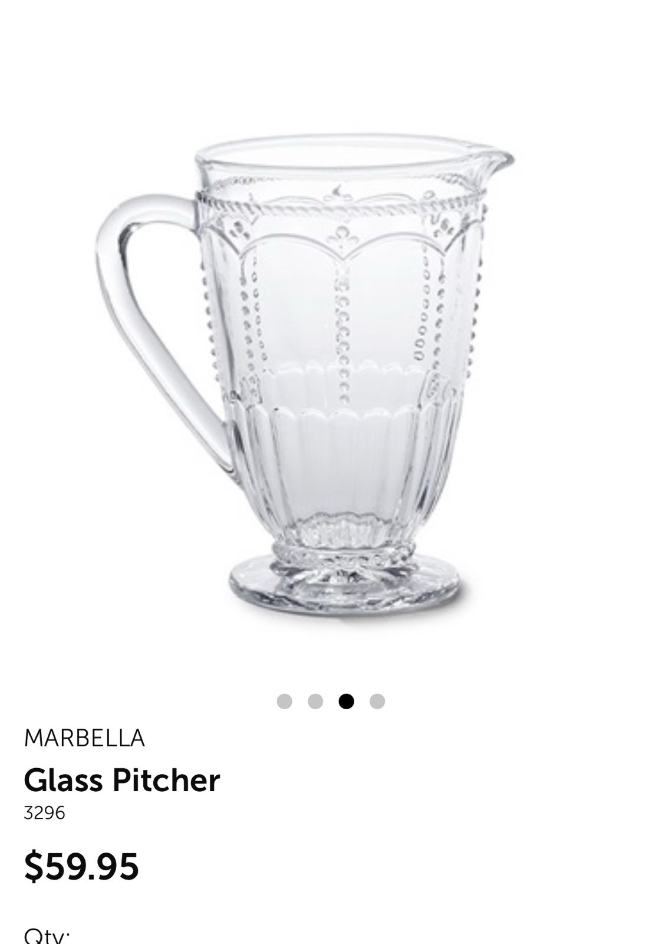This screenshot has width=649, height=944.
Task: Jump to the fourth carousel image dot
Action: pos(377,701)
